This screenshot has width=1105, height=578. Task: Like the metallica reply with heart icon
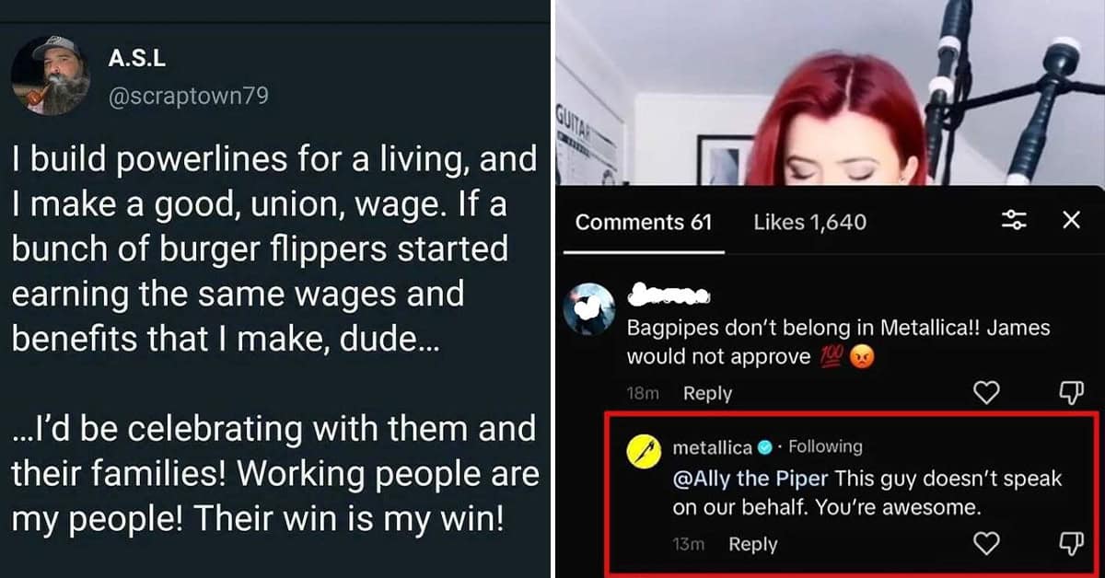(986, 544)
